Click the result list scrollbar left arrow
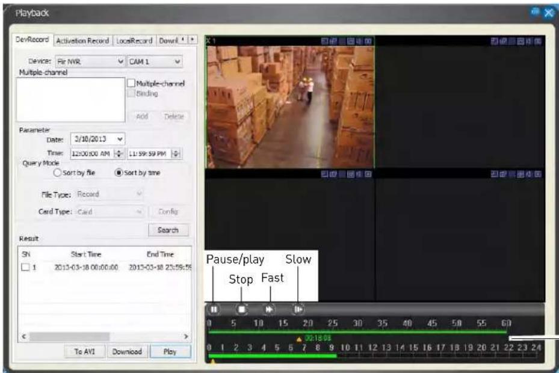 (24, 336)
